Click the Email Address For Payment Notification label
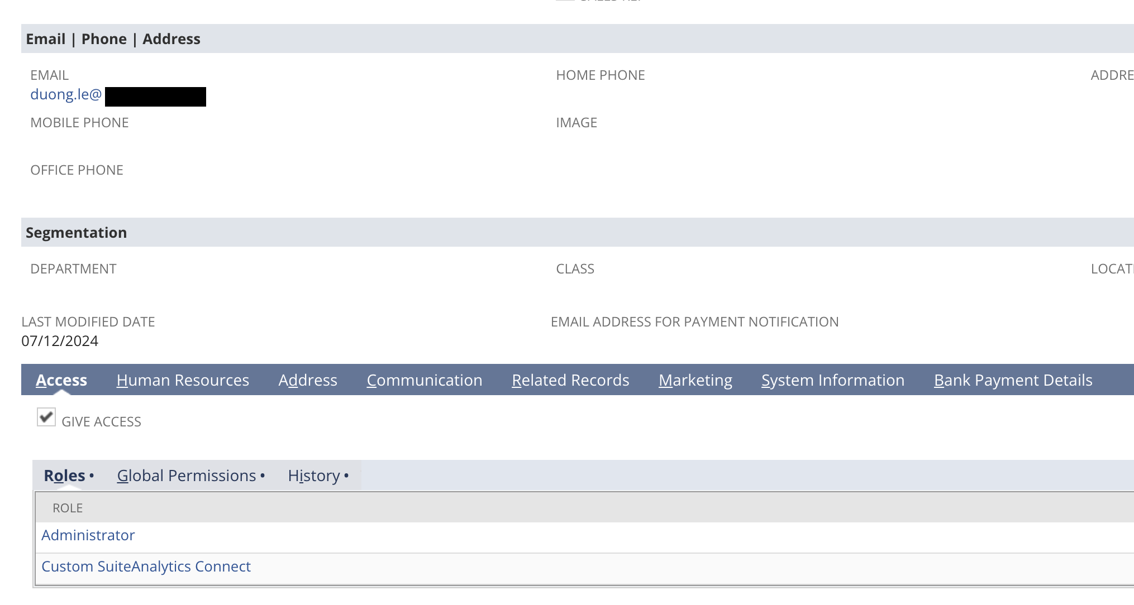The image size is (1134, 605). click(x=695, y=322)
